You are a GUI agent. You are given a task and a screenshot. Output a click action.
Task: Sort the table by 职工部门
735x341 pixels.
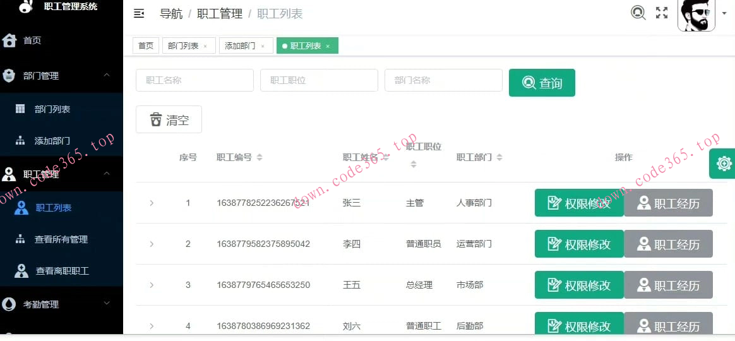click(499, 158)
